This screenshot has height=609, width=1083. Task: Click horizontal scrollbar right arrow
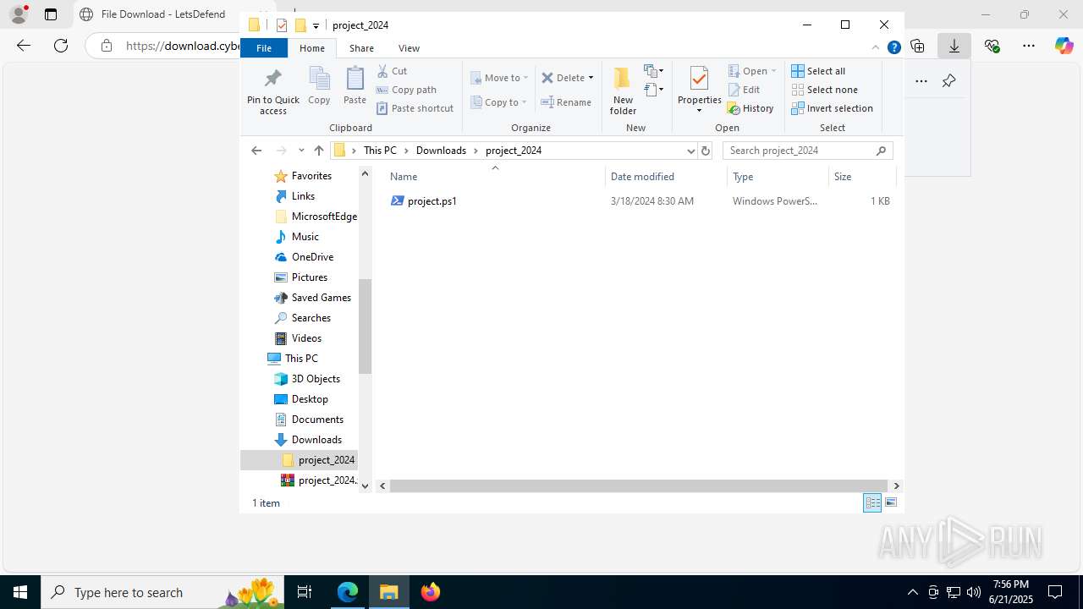[896, 486]
